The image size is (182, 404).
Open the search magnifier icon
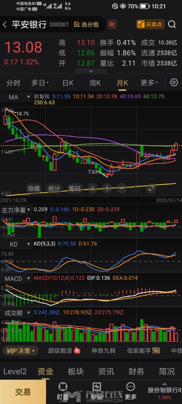pyautogui.click(x=172, y=24)
